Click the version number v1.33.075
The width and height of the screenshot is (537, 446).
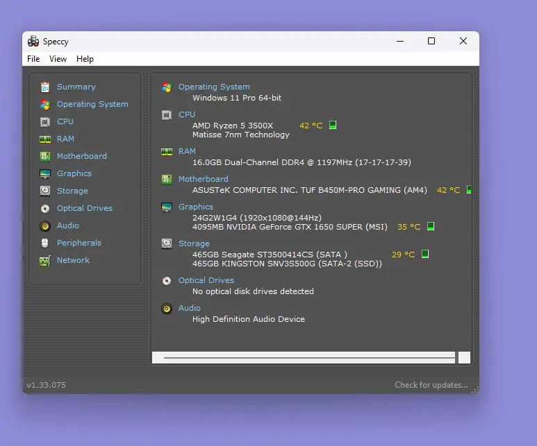coord(47,385)
